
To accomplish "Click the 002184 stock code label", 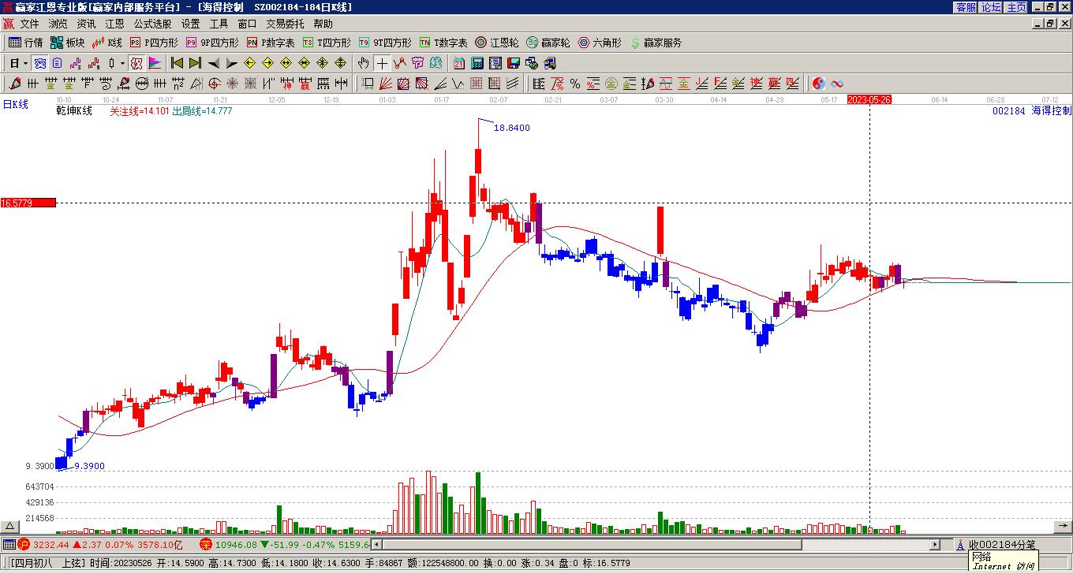I will [1009, 111].
